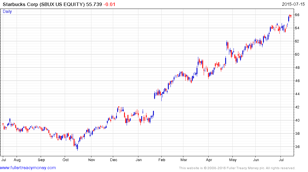Click the 48 price axis label
Image resolution: width=308 pixels, height=172 pixels.
click(297, 68)
